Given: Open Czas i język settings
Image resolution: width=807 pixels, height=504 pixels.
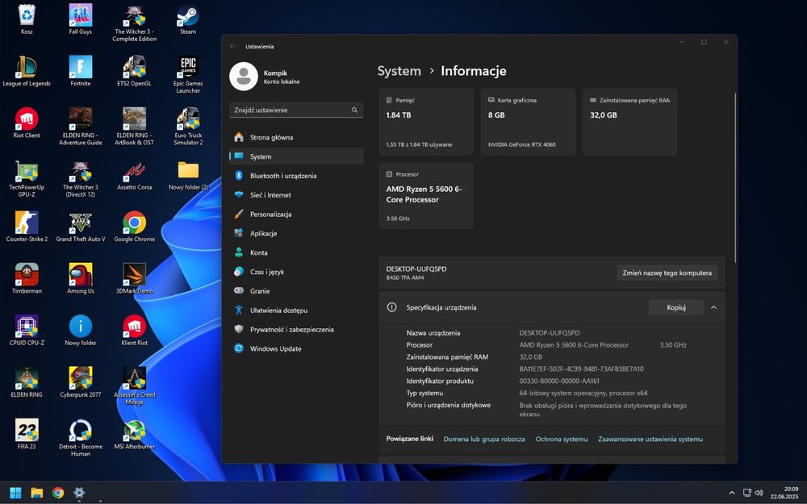Looking at the screenshot, I should (296, 272).
